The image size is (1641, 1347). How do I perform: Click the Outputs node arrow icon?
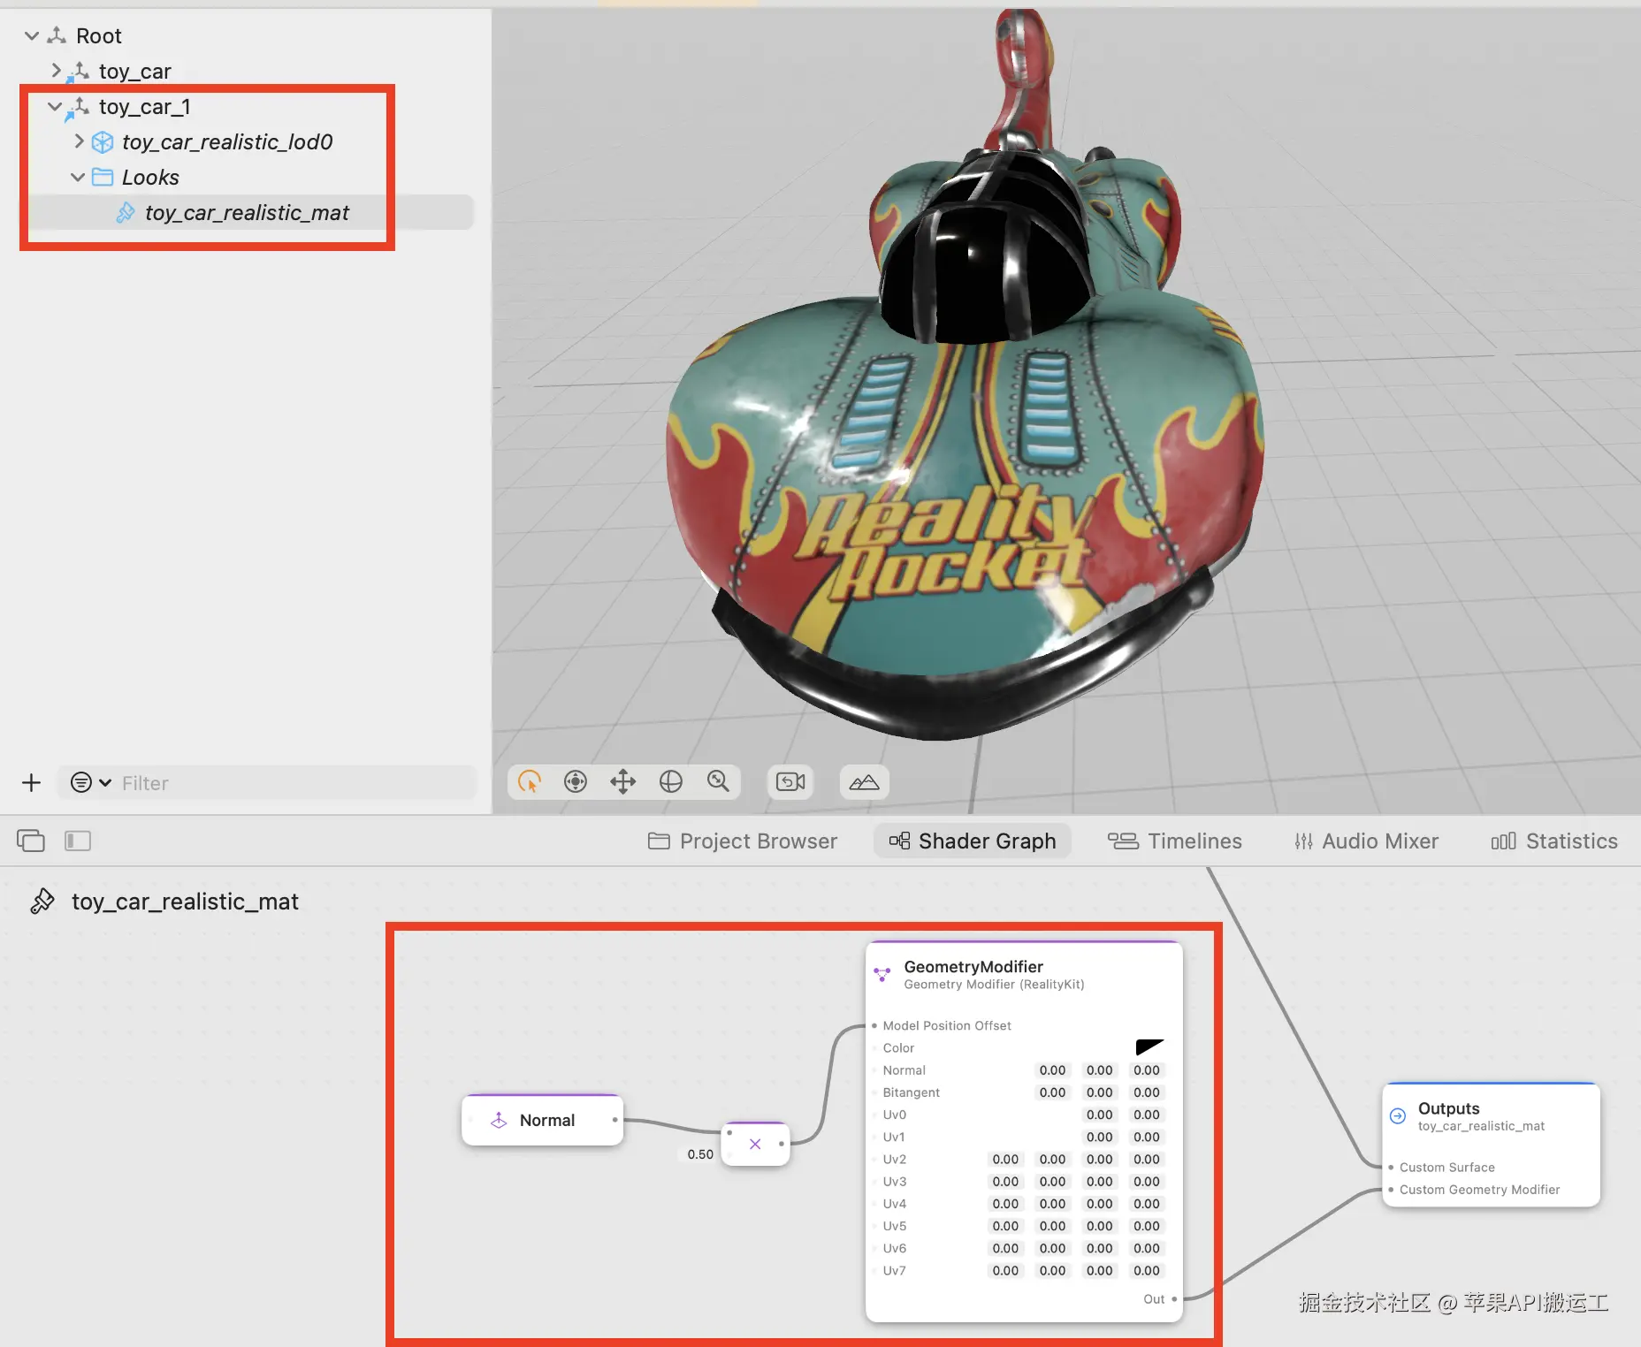click(x=1398, y=1115)
